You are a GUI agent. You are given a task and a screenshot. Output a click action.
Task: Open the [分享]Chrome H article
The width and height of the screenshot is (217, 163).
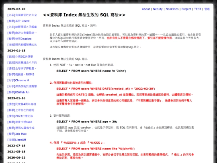point(18,80)
